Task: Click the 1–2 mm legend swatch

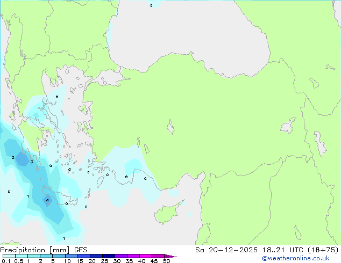Action: click(34, 256)
